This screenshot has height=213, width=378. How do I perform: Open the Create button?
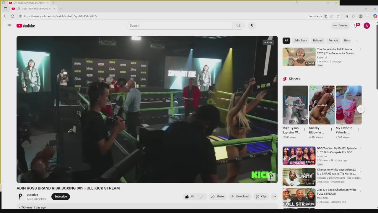[340, 26]
